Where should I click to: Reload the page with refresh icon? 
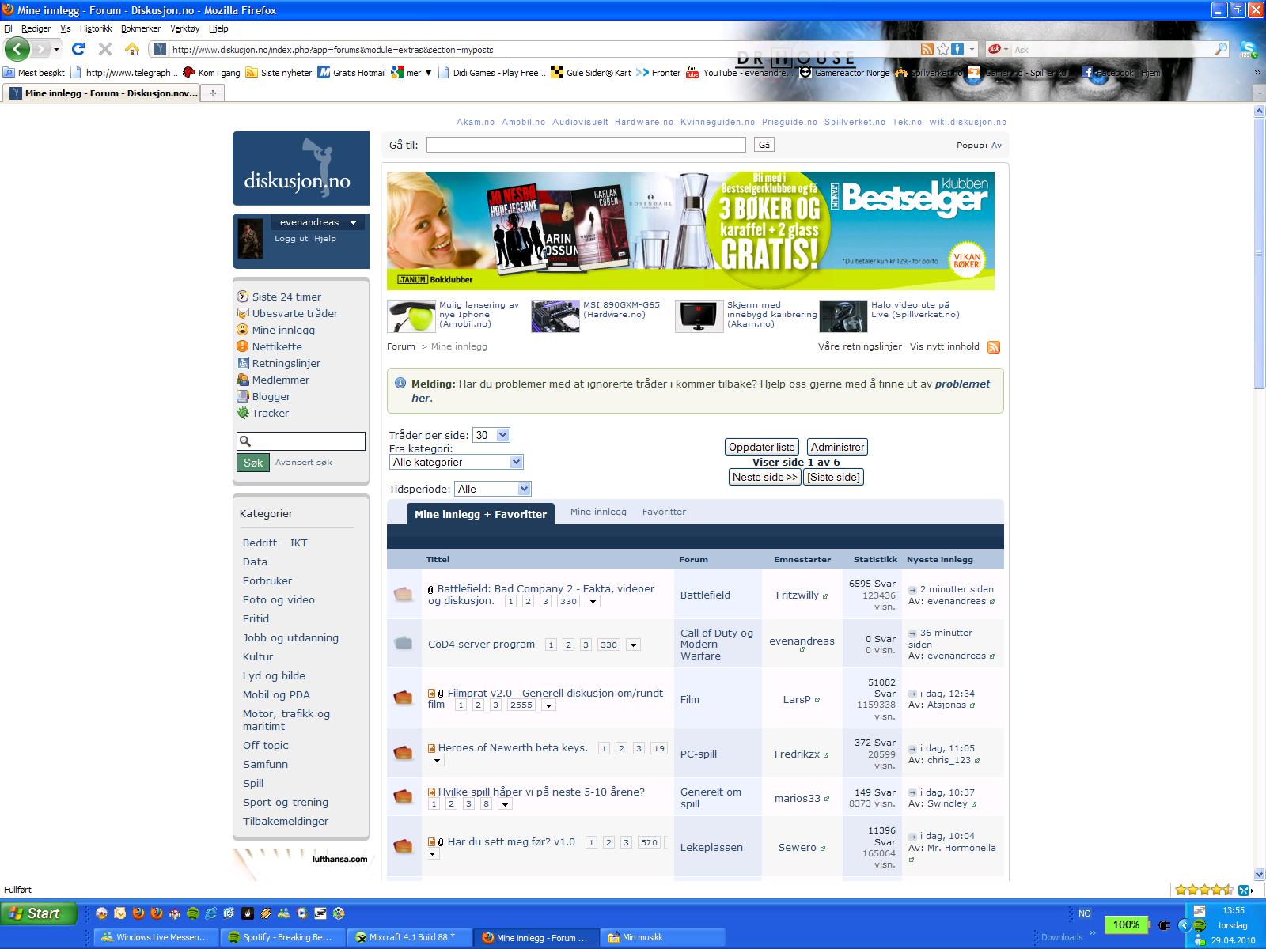point(78,49)
